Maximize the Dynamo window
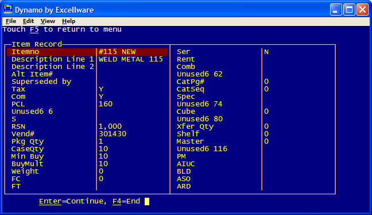Viewport: 372px width, 215px height. pos(349,10)
